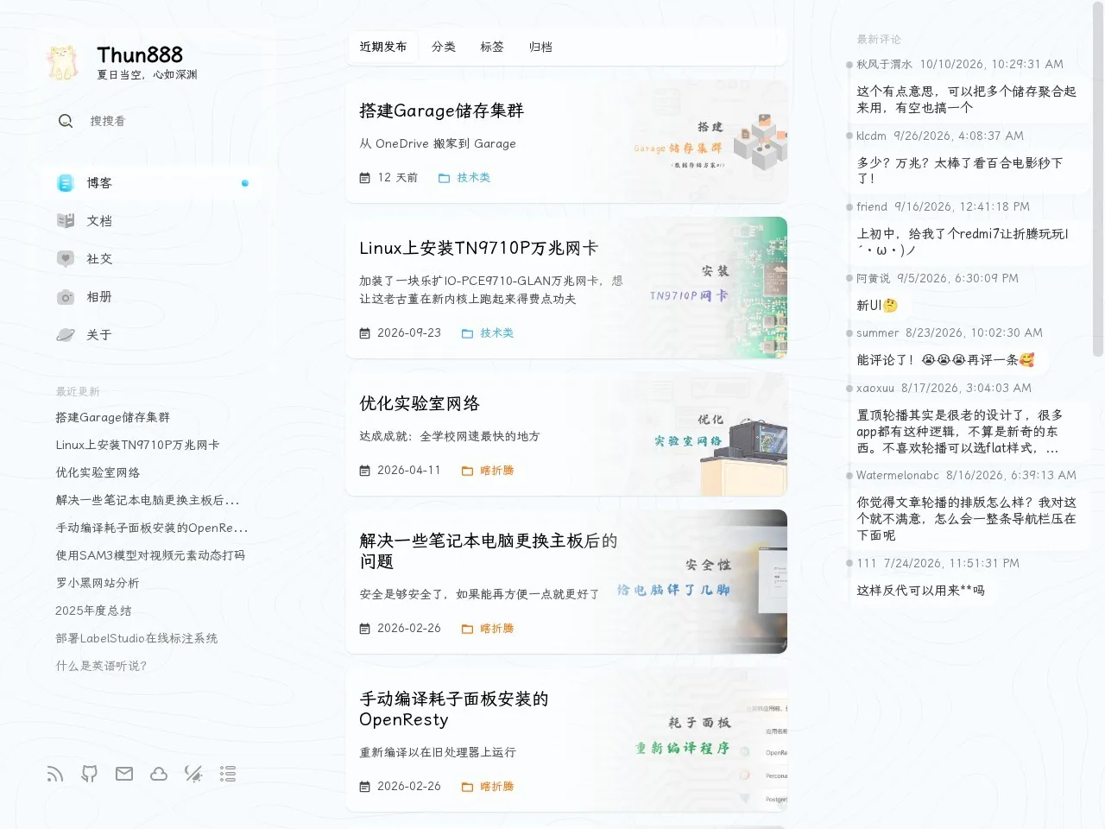
Task: Click the 相册 camera icon
Action: 66,297
